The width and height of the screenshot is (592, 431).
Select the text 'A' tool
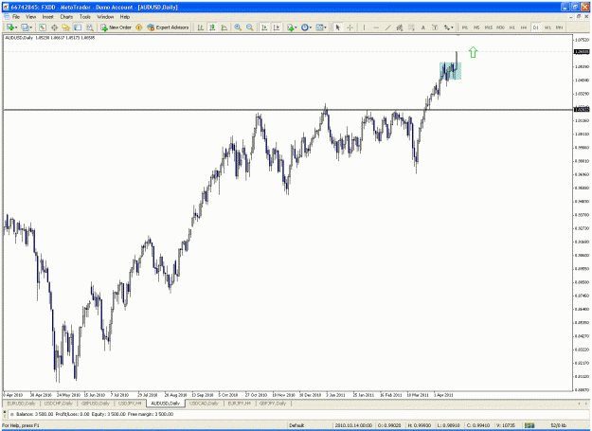coord(422,27)
